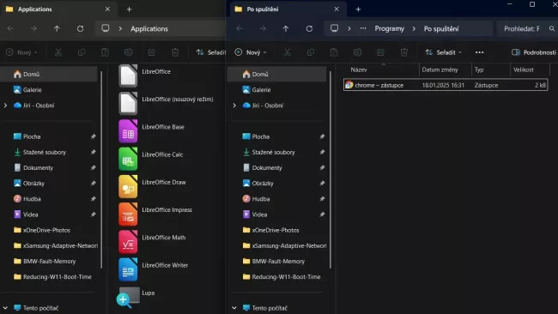The height and width of the screenshot is (314, 558).
Task: Expand Jiří - Osobní in Applications sidebar
Action: click(x=5, y=106)
